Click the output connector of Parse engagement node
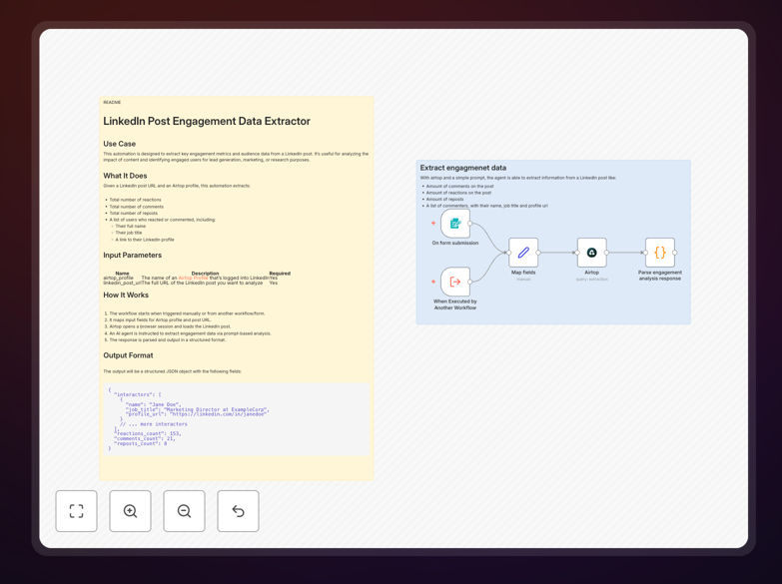Screen dimensions: 782x584 pos(675,253)
